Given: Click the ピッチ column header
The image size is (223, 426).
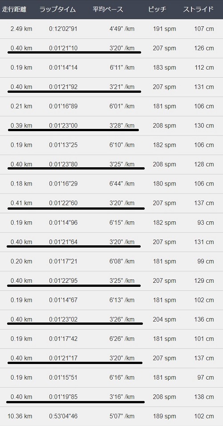Looking at the screenshot, I should [157, 9].
